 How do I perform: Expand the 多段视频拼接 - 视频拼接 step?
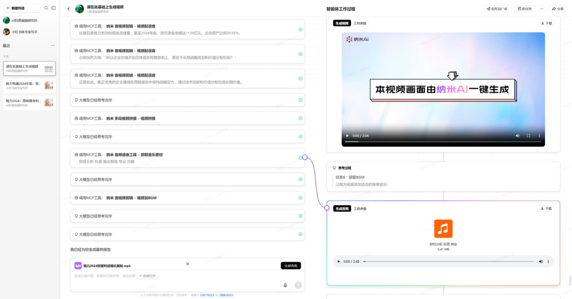pos(187,118)
